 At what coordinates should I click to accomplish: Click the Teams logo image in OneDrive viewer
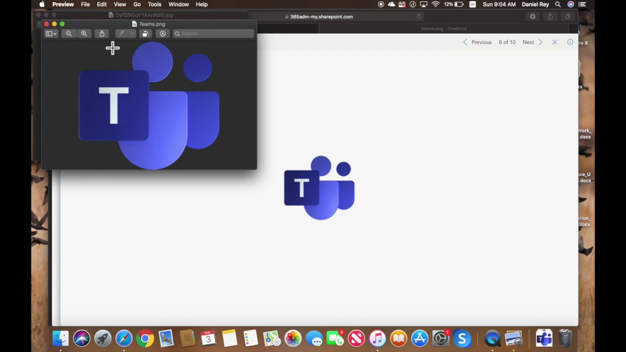(x=319, y=188)
